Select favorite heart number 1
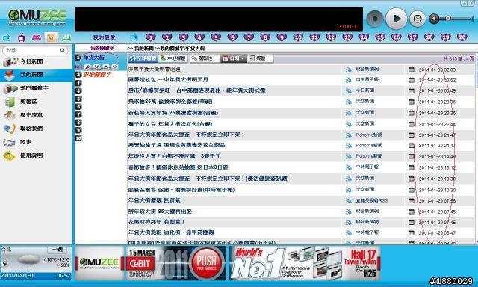 point(150,37)
